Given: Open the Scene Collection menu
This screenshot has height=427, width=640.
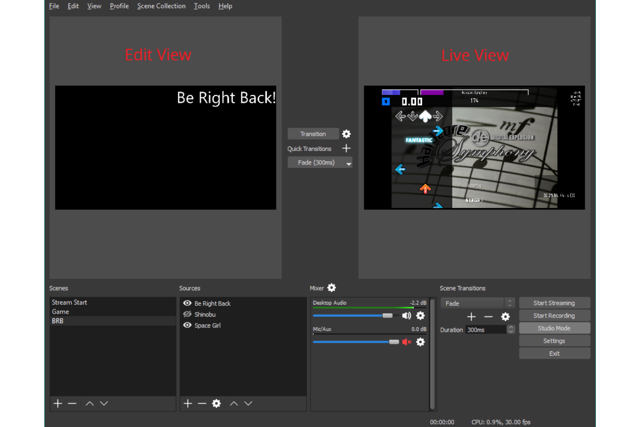Looking at the screenshot, I should (x=161, y=6).
